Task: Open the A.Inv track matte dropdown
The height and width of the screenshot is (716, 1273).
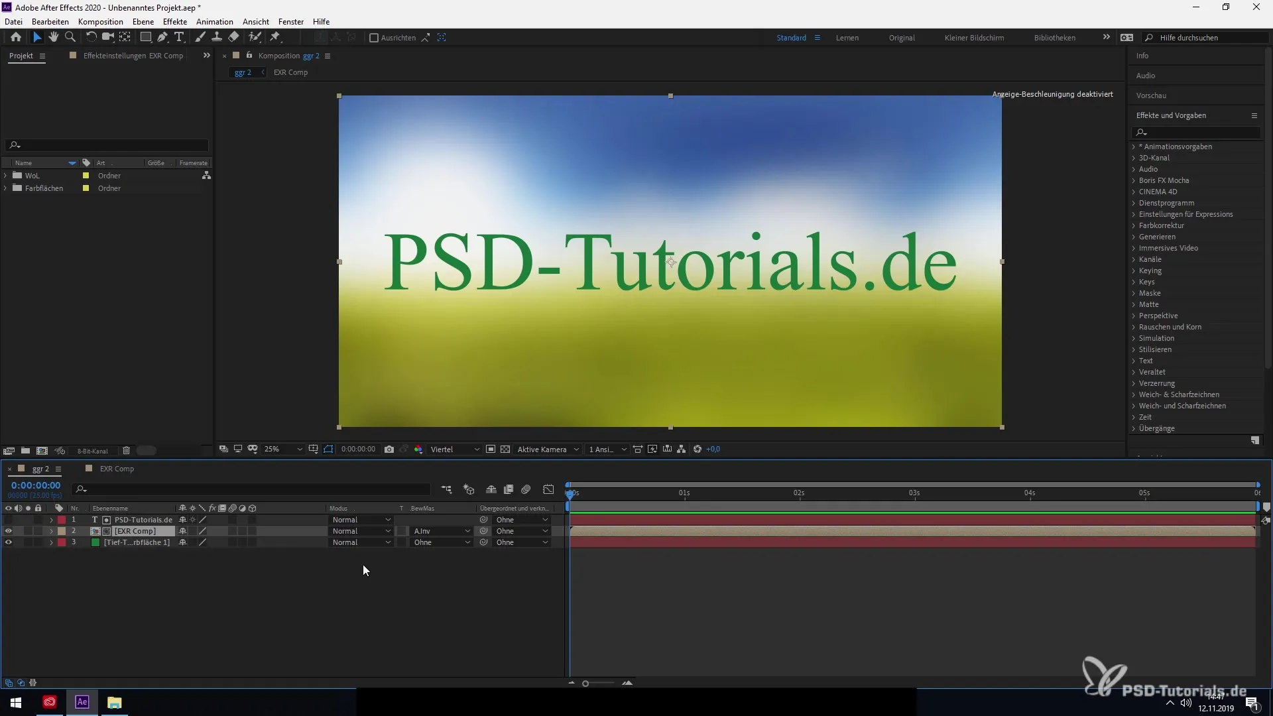Action: 441,531
